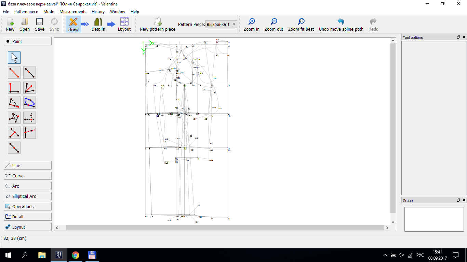Expand the Operations tools section
This screenshot has height=262, width=467.
[28, 206]
